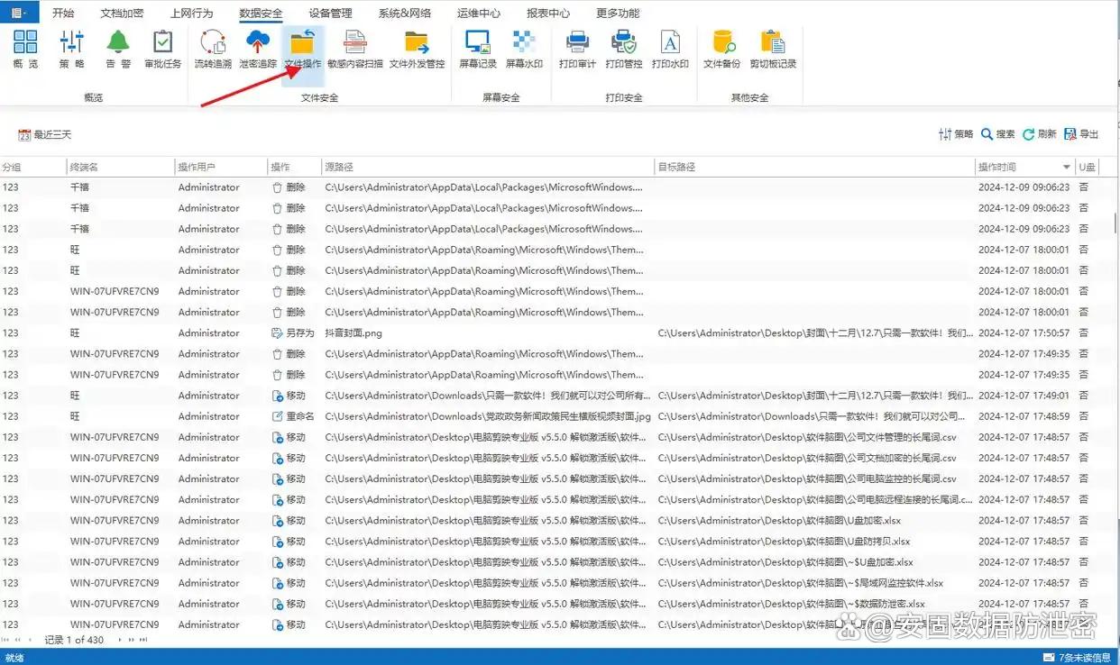Viewport: 1120px width, 665px height.
Task: Switch to the 设备管理 ribbon tab
Action: (330, 14)
